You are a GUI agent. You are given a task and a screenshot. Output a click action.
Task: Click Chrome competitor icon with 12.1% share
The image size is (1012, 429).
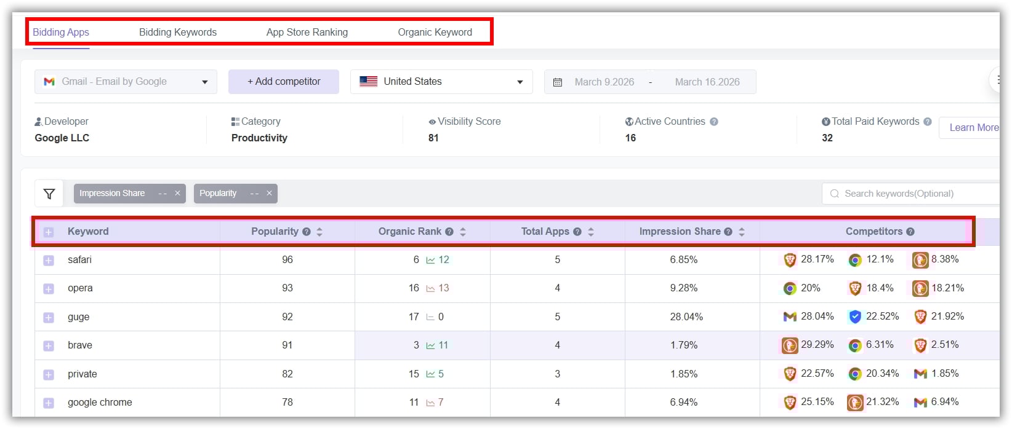855,260
